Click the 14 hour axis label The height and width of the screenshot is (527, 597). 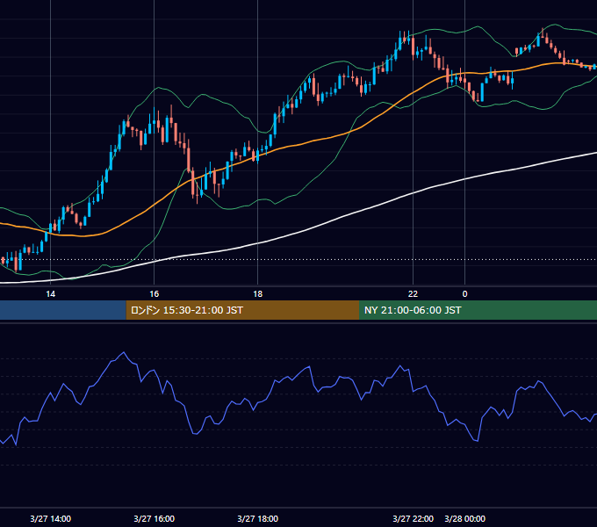pyautogui.click(x=50, y=294)
